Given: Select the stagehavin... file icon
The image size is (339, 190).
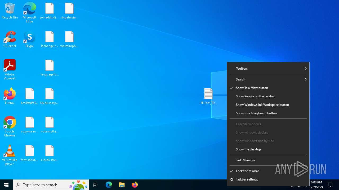Looking at the screenshot, I should (69, 11).
